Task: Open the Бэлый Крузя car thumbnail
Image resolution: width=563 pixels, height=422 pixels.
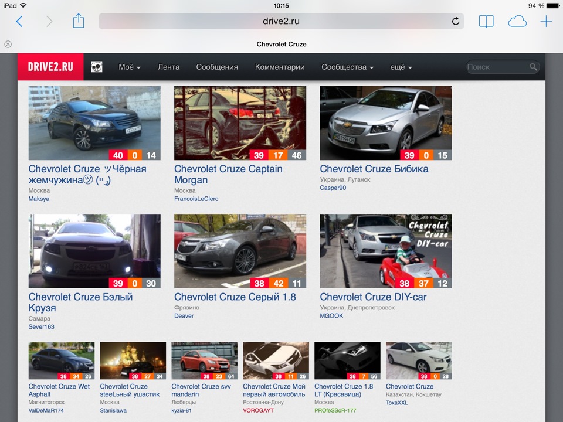Action: [x=94, y=251]
